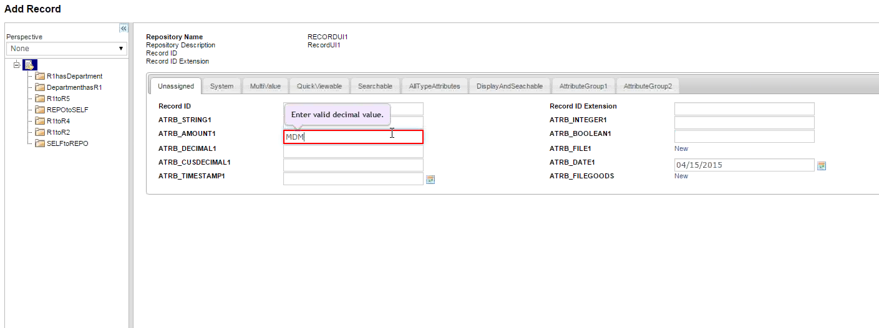Select DepartmenthasR1 in the tree
Viewport: 879px width, 328px height.
click(75, 87)
